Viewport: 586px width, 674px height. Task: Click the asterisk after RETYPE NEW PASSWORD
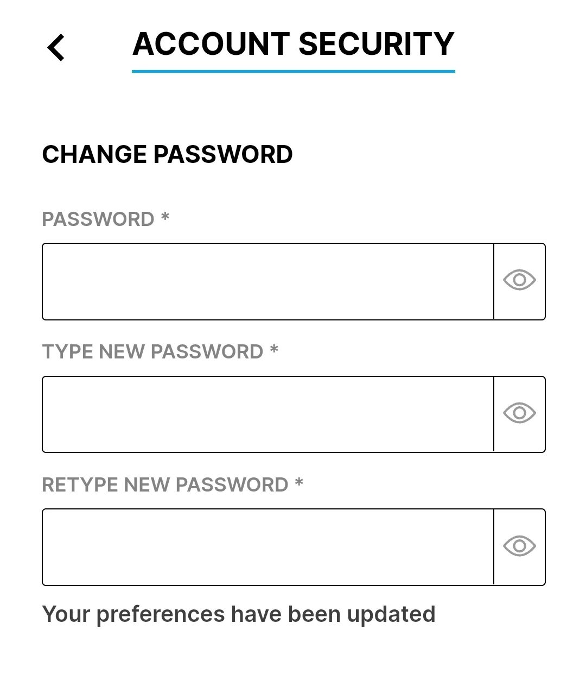(x=299, y=483)
